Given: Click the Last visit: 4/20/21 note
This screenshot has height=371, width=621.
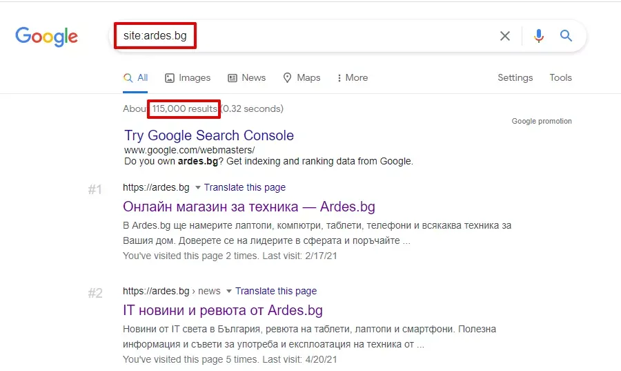Looking at the screenshot, I should [x=300, y=359].
